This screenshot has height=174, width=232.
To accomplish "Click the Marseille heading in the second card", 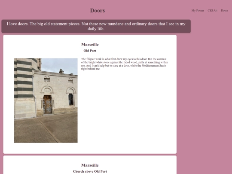I will point(90,165).
